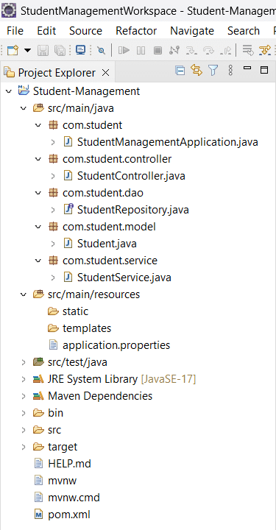The image size is (276, 530).
Task: Collapse the src/main/java source folder
Action: pyautogui.click(x=23, y=108)
